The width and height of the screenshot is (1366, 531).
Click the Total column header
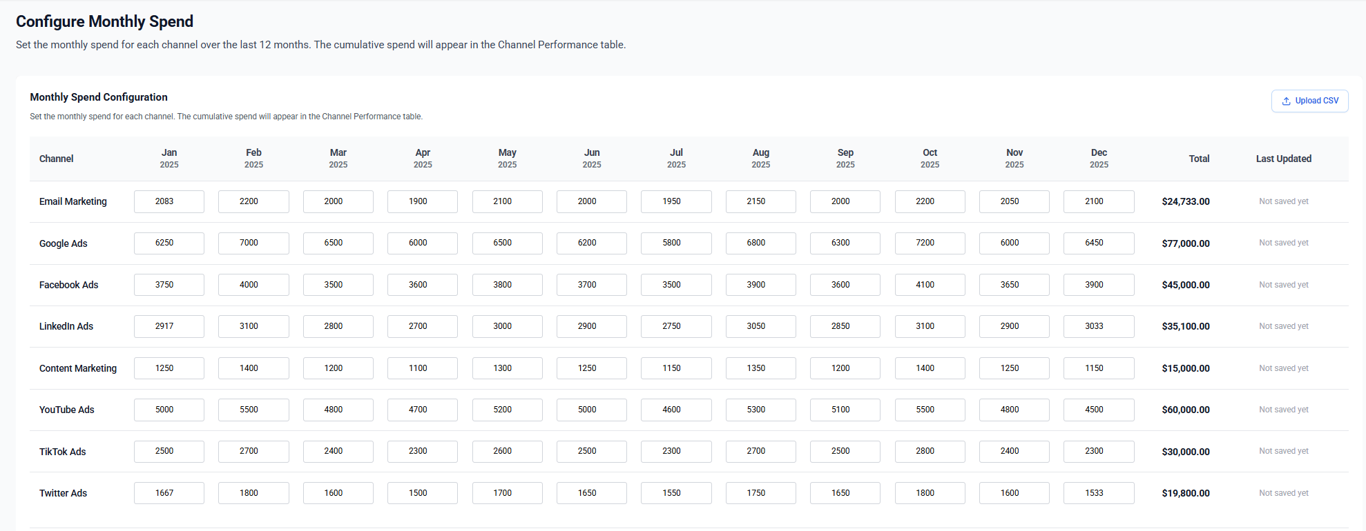pos(1199,159)
